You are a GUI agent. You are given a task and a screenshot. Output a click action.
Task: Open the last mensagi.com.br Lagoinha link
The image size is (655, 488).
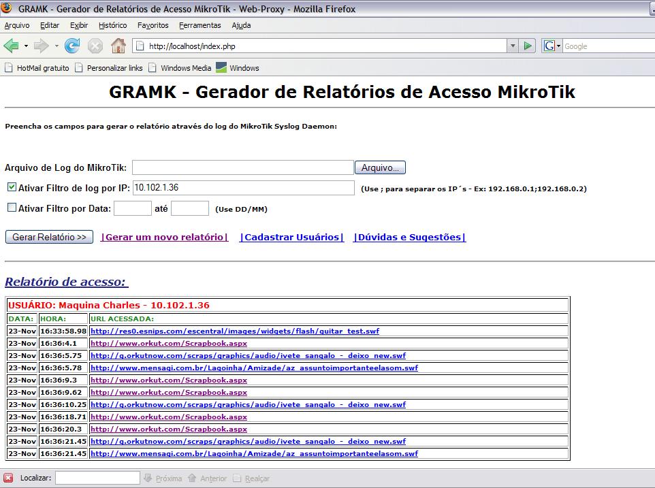255,453
